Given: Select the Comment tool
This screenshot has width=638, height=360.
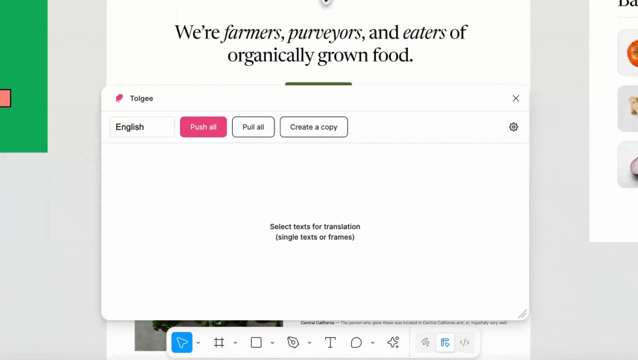Looking at the screenshot, I should point(356,342).
